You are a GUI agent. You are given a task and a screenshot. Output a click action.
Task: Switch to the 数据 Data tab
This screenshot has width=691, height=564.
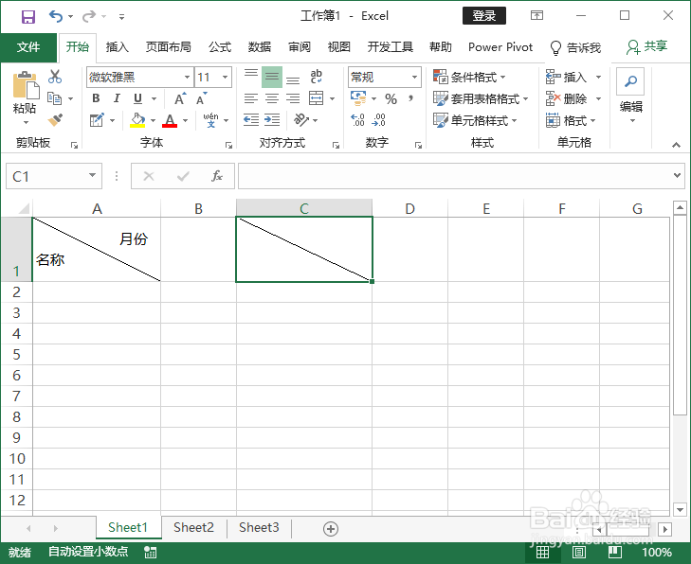tap(260, 47)
